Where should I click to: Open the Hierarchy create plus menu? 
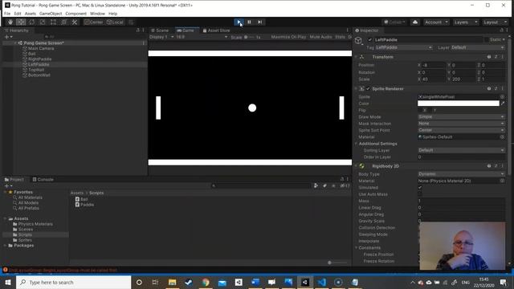[8, 37]
